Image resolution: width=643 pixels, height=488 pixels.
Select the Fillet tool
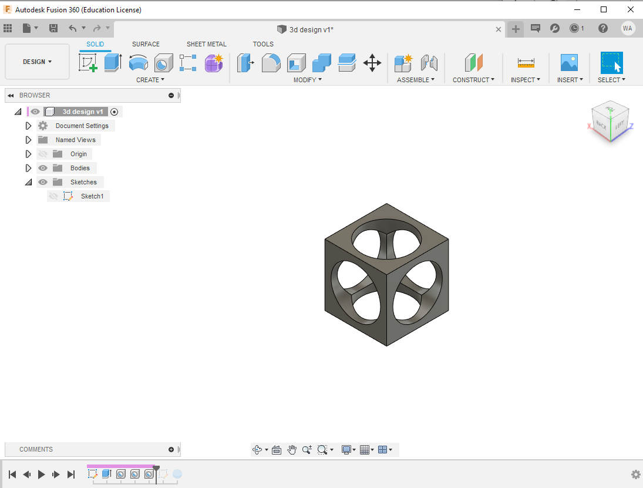coord(271,62)
